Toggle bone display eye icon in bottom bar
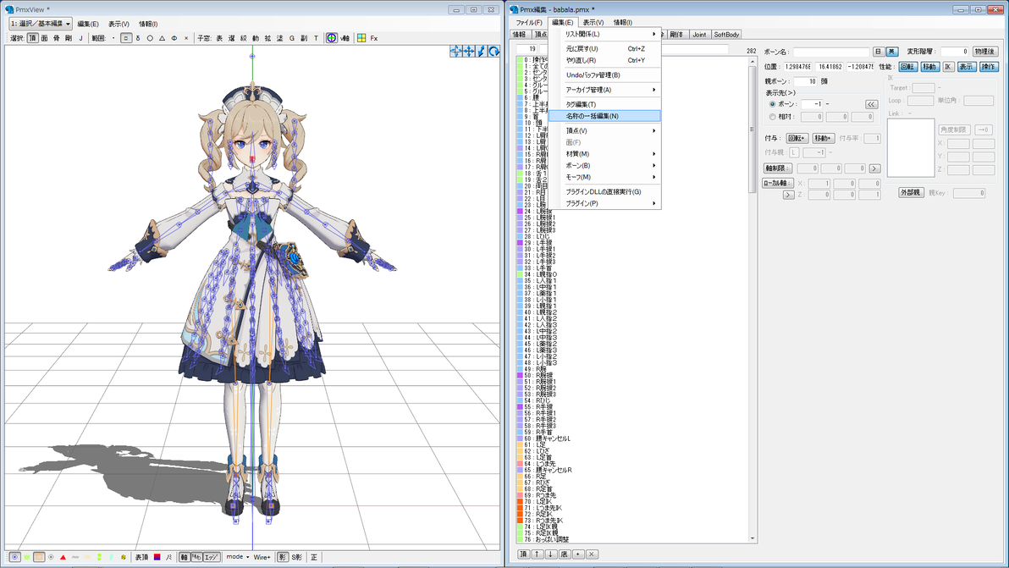 (x=14, y=557)
